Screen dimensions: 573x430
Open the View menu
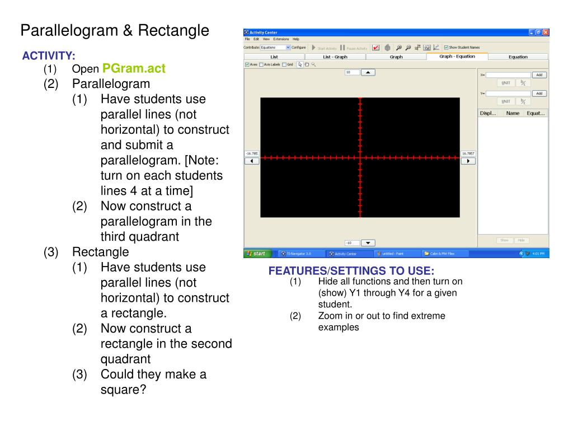pyautogui.click(x=266, y=39)
